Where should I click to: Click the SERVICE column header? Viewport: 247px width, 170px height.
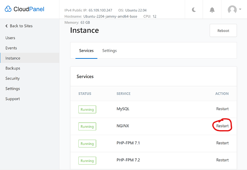tap(124, 94)
